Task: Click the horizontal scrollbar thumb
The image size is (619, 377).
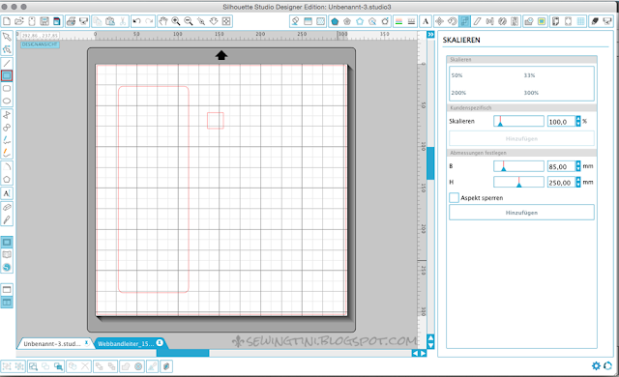Action: (x=183, y=353)
